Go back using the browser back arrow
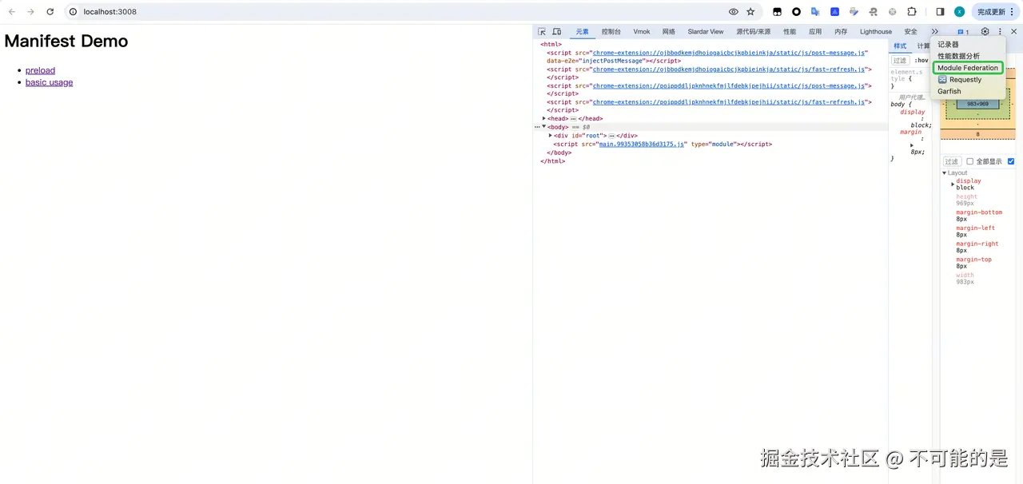 coord(11,12)
